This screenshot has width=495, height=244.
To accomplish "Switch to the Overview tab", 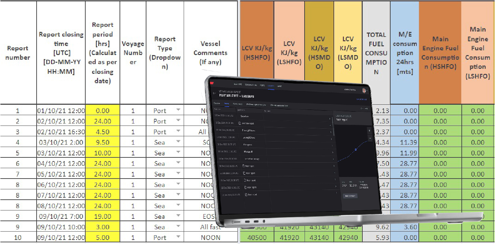I will (x=217, y=103).
